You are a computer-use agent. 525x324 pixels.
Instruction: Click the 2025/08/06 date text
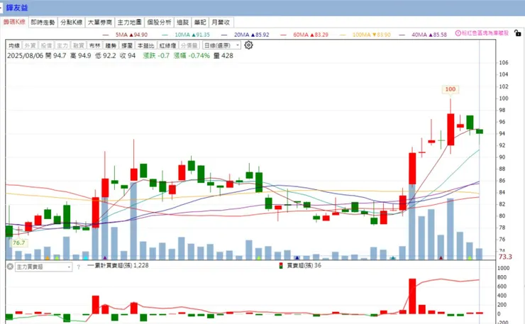pos(26,56)
